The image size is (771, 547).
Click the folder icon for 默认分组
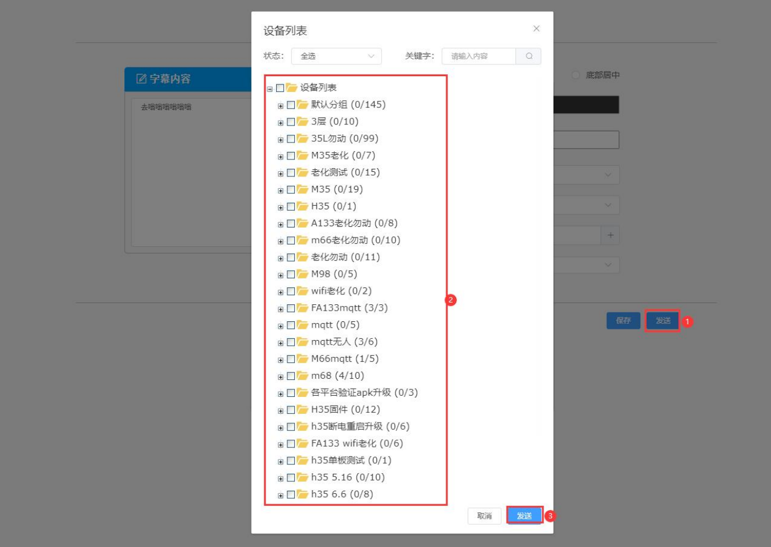pos(303,105)
